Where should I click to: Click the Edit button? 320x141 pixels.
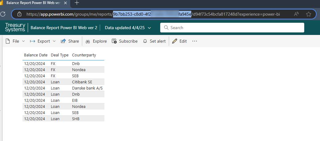pyautogui.click(x=179, y=41)
